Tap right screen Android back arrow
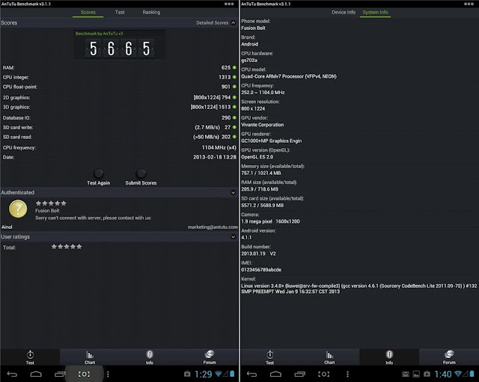The height and width of the screenshot is (382, 479). tap(251, 374)
